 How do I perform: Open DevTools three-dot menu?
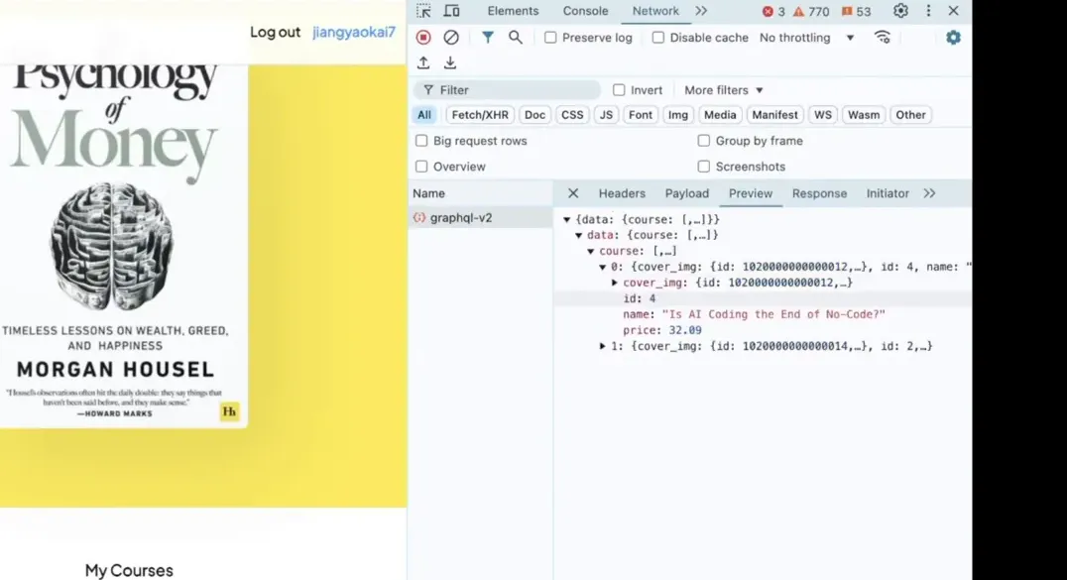[x=928, y=11]
